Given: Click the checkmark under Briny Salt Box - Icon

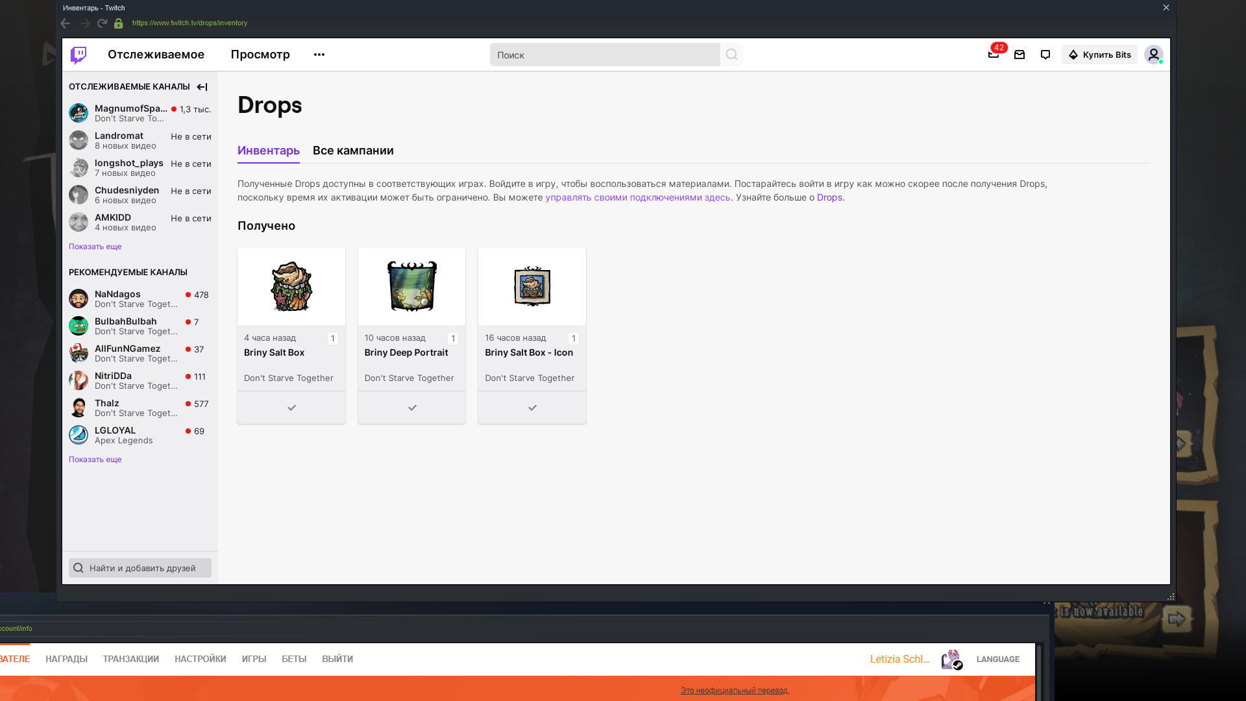Looking at the screenshot, I should coord(532,408).
